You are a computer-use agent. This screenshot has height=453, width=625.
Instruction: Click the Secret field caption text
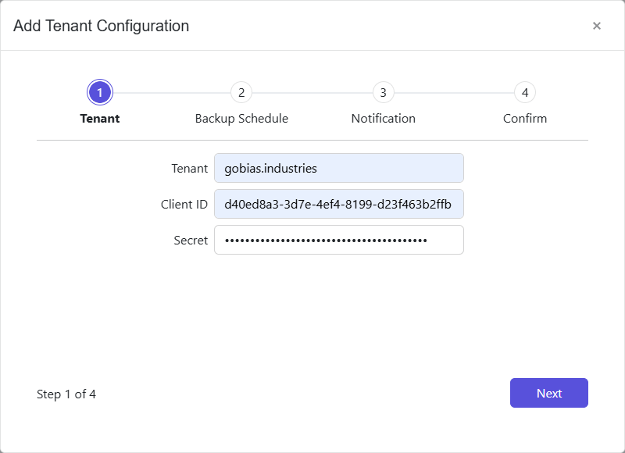[191, 240]
